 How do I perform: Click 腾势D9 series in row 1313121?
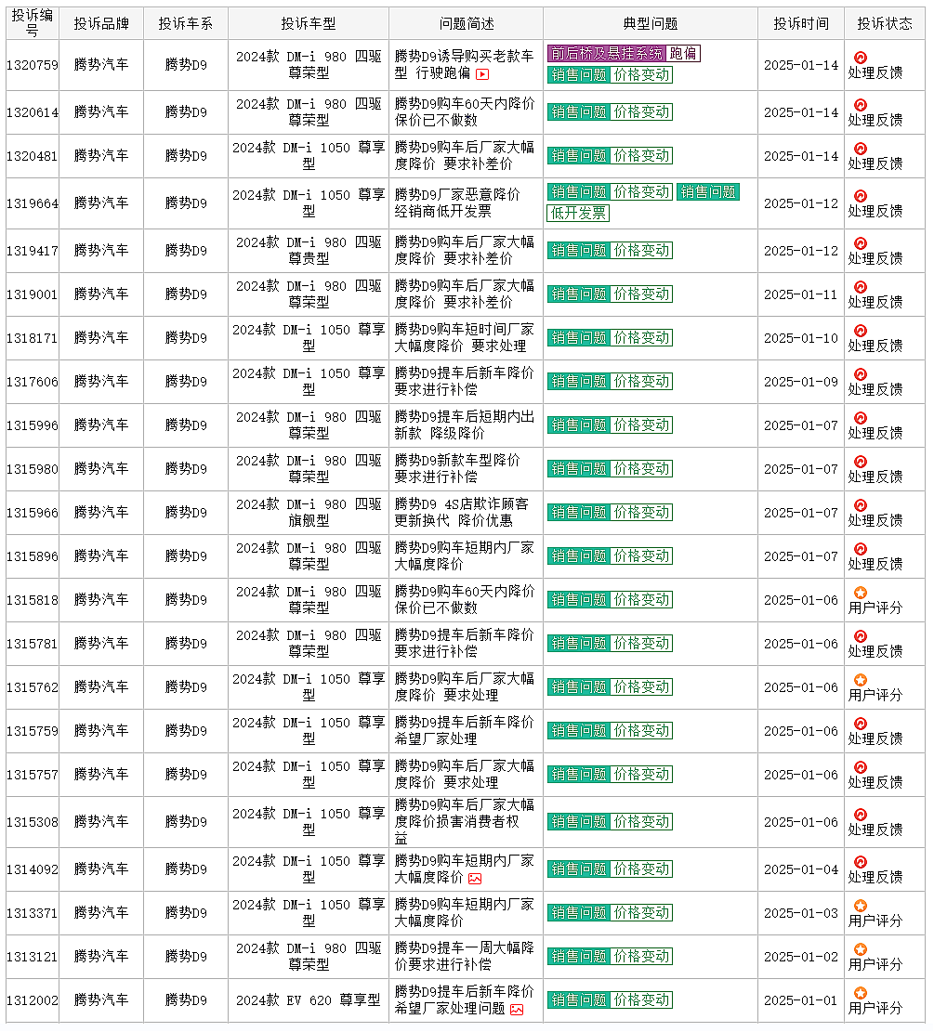coord(186,957)
